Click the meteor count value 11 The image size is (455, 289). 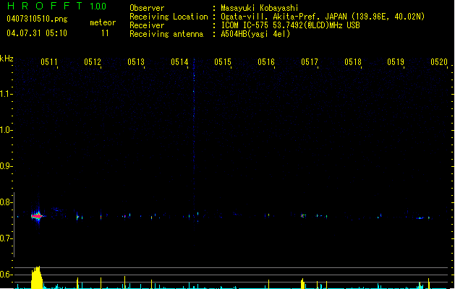(105, 33)
